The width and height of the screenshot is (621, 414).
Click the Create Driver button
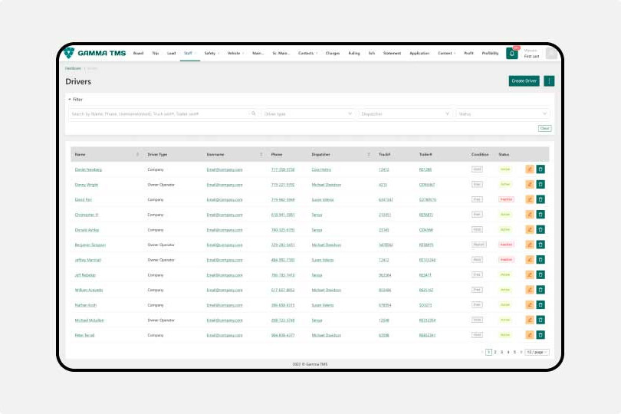[524, 80]
